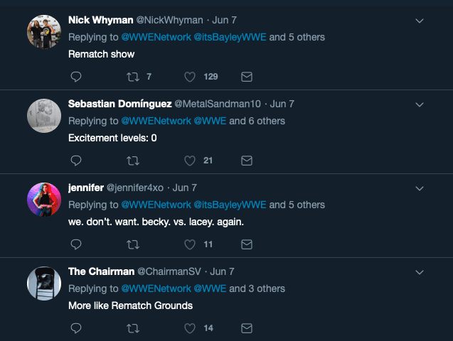Reply to Nick Whyman's tweet

76,77
